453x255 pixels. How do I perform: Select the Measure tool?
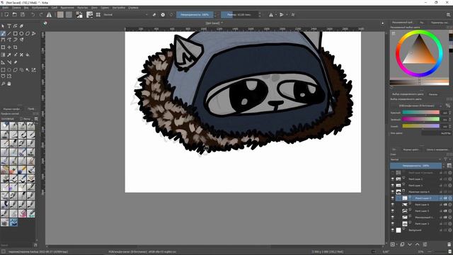(x=9, y=62)
